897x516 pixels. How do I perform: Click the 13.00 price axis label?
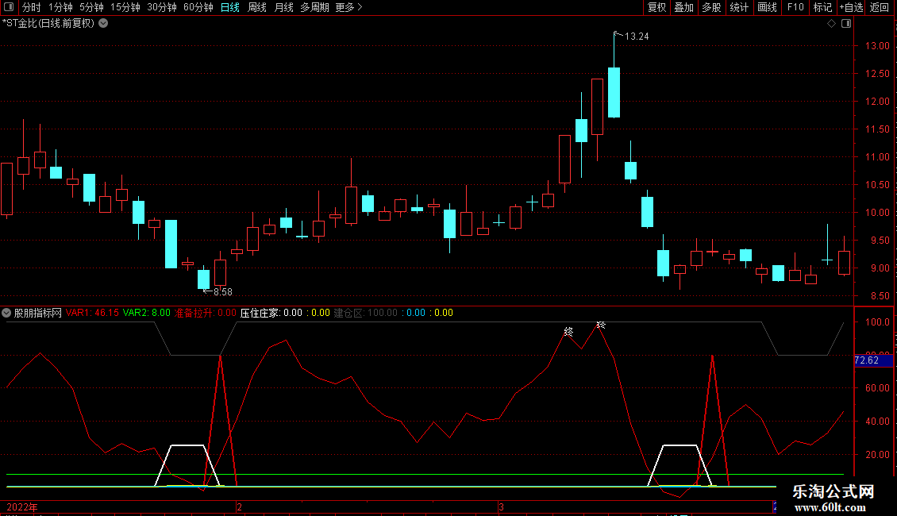(877, 46)
